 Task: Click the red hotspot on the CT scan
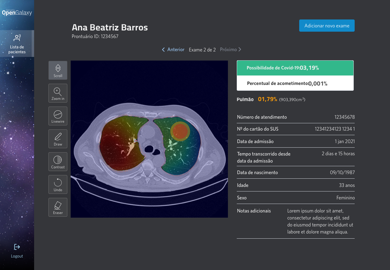pos(180,131)
